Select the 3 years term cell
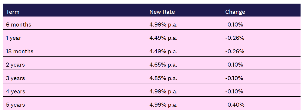This screenshot has width=303, height=111. click(x=15, y=78)
